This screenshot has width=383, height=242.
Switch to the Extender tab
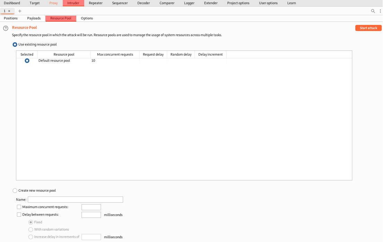click(x=211, y=3)
